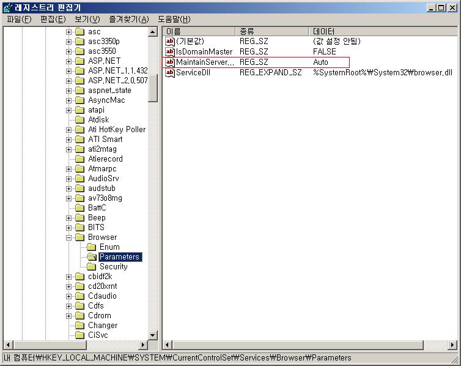Click the status bar registry path
Screen dimensions: 461x366
pos(177,358)
